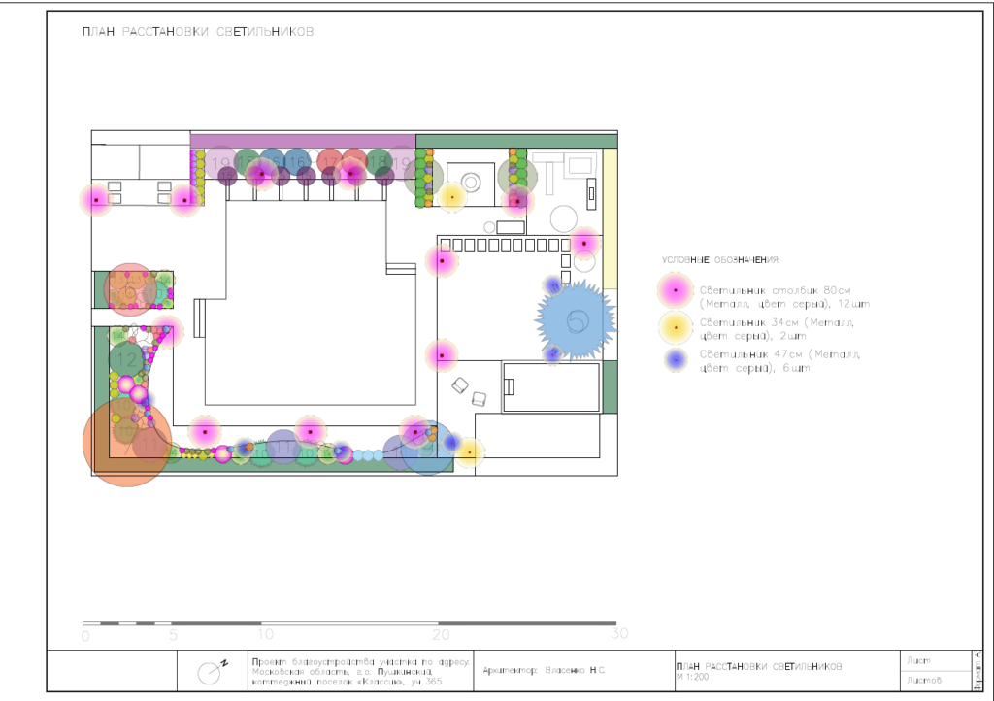The height and width of the screenshot is (701, 994).
Task: Select the dark green plant circle numbered 12
Action: [126, 359]
